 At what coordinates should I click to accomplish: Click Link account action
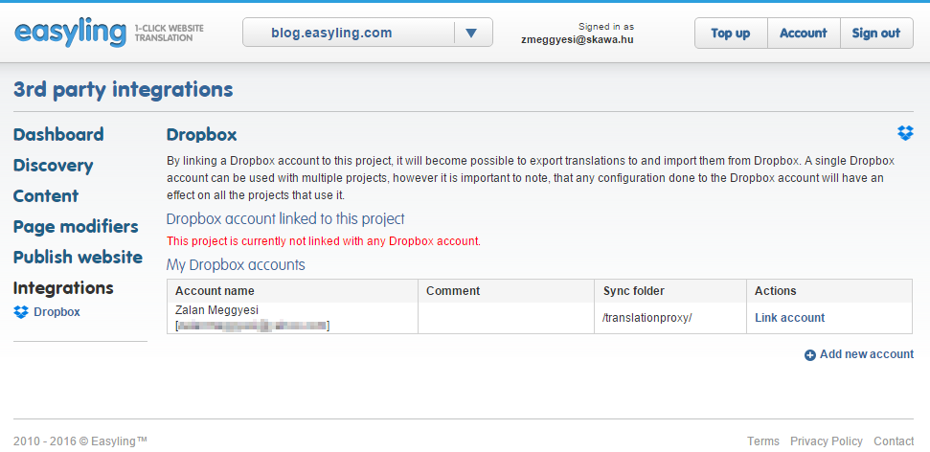click(x=789, y=318)
